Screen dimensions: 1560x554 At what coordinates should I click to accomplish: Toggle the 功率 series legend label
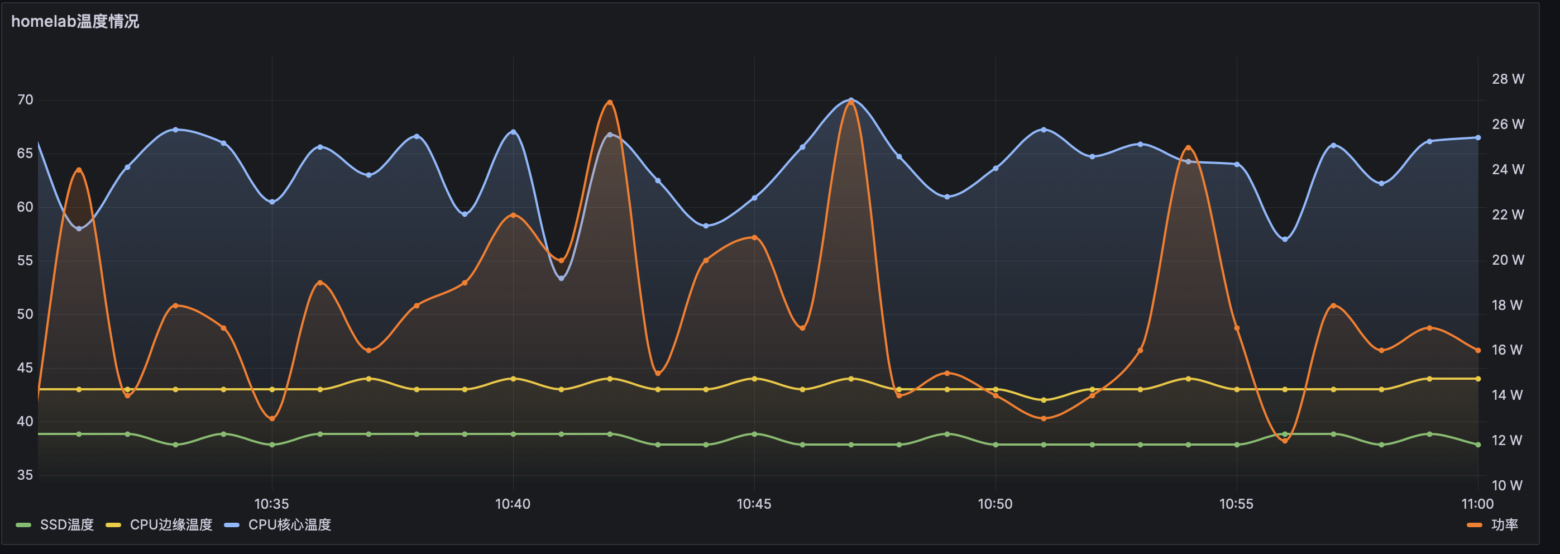(1504, 524)
